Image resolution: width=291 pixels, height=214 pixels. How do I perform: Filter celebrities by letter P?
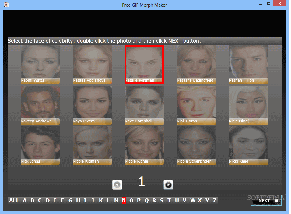139,200
